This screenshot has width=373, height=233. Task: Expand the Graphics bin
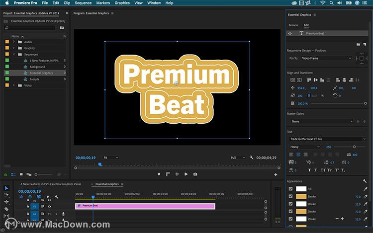pos(13,48)
